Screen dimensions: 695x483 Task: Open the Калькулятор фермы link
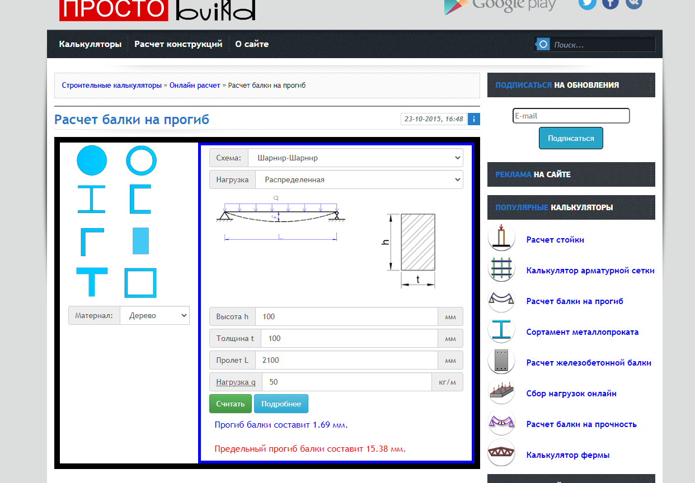[567, 455]
